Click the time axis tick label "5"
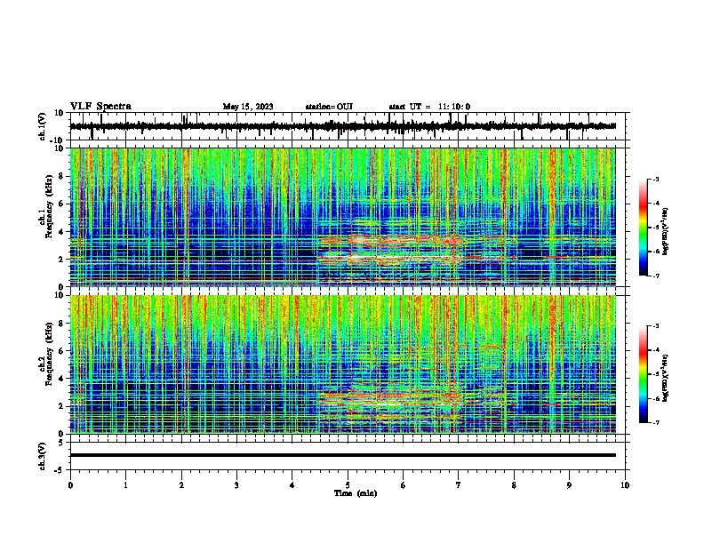The width and height of the screenshot is (704, 544). [348, 485]
